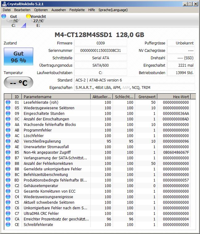Click hex value 0B060486067F in Non-4k row
Screen dimensions: 200x234
coord(176,152)
